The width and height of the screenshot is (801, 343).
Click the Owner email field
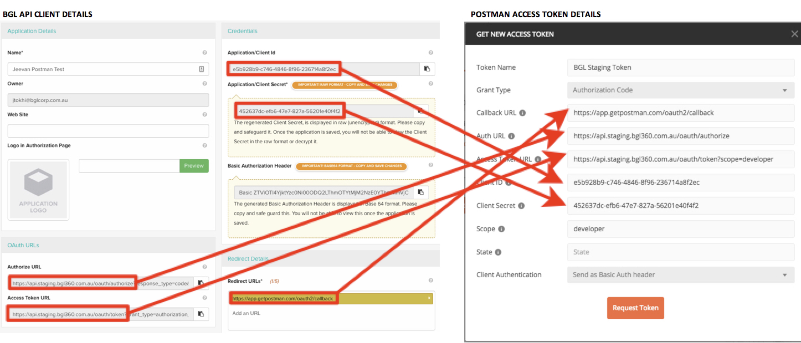[108, 100]
